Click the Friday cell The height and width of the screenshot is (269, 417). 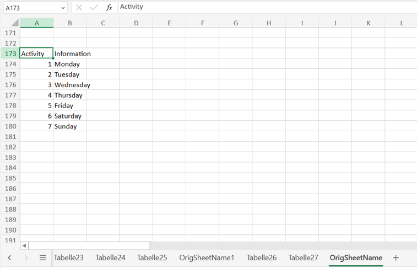69,106
